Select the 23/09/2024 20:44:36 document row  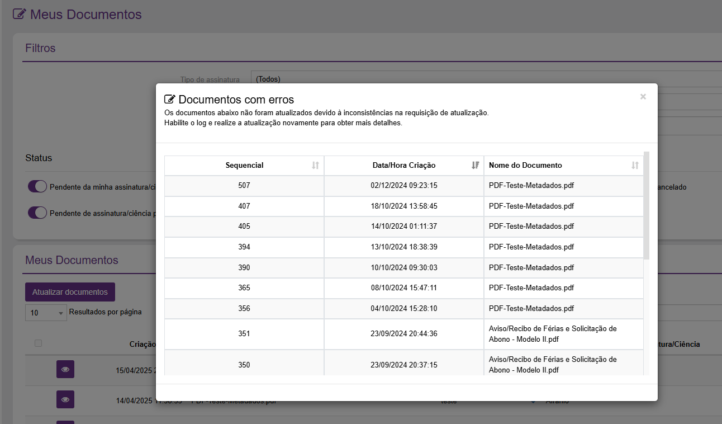point(403,334)
